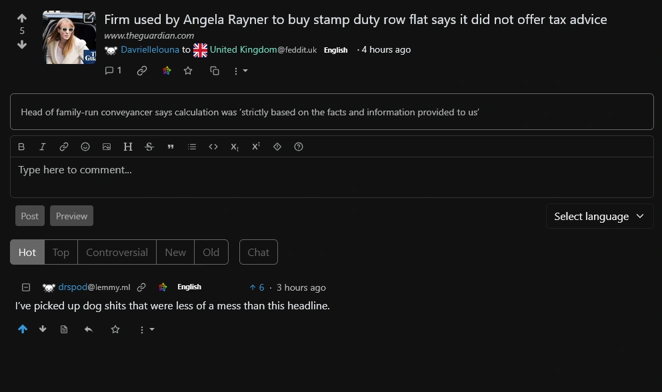
Task: Apply header formatting in the editor
Action: pyautogui.click(x=128, y=147)
